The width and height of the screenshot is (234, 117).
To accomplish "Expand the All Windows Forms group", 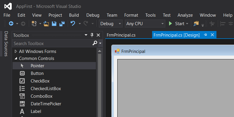I will pyautogui.click(x=16, y=51).
